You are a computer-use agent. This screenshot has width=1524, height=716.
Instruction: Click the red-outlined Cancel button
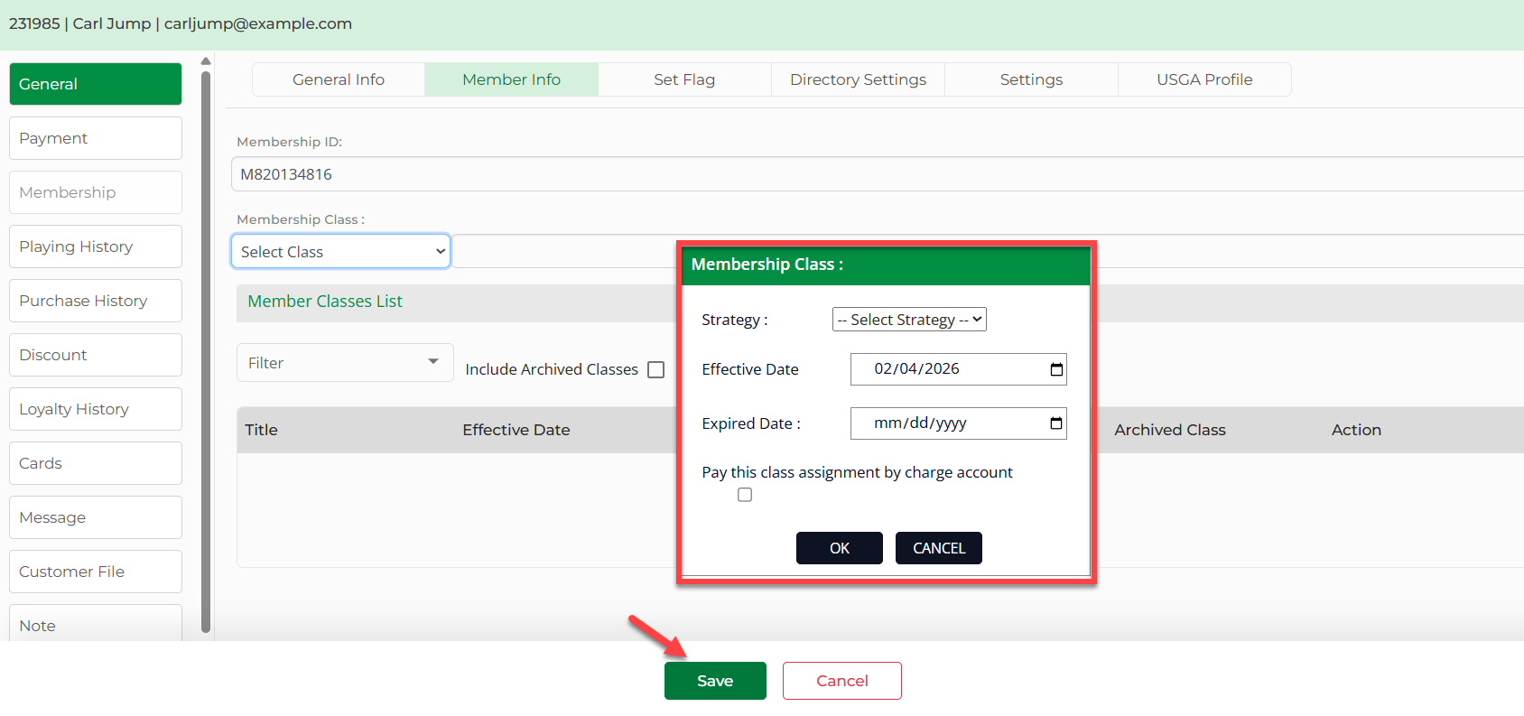pyautogui.click(x=841, y=681)
